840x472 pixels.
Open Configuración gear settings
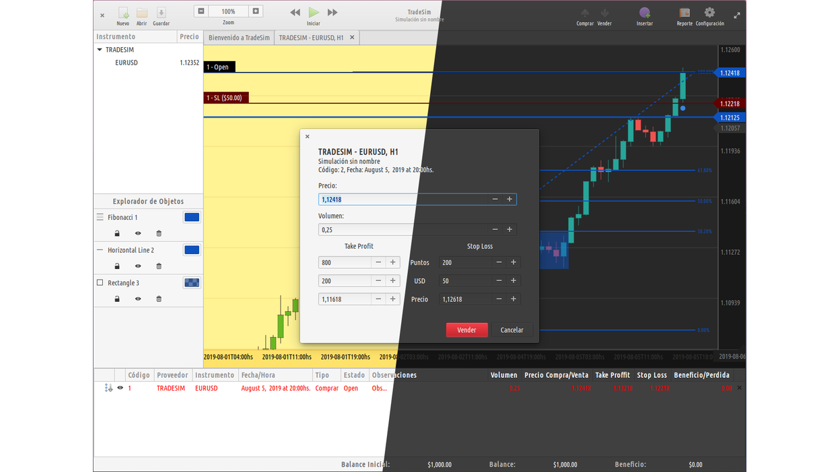coord(709,13)
